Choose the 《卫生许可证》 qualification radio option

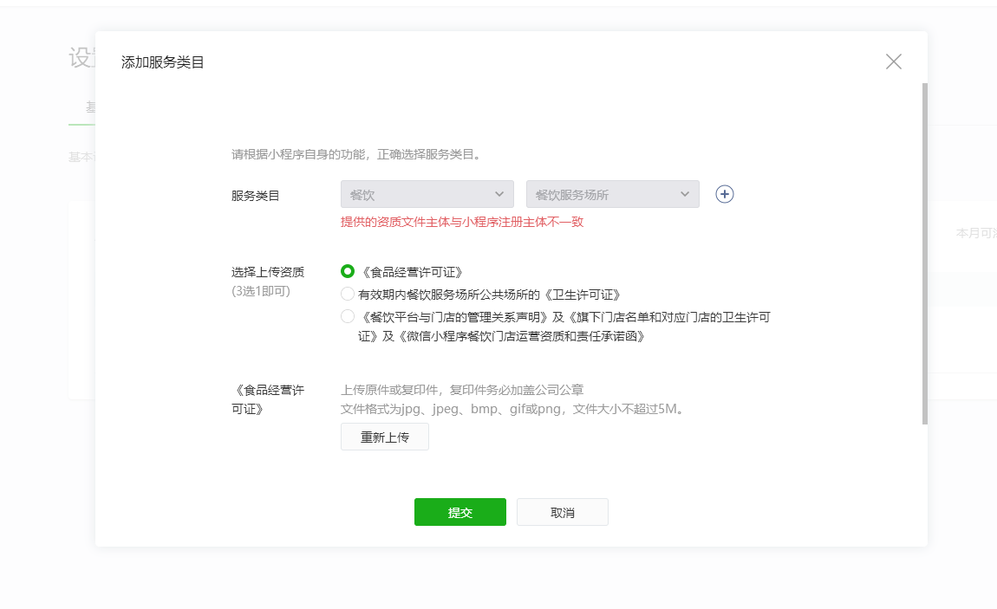(348, 294)
